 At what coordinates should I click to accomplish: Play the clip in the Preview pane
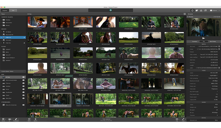(x=204, y=38)
